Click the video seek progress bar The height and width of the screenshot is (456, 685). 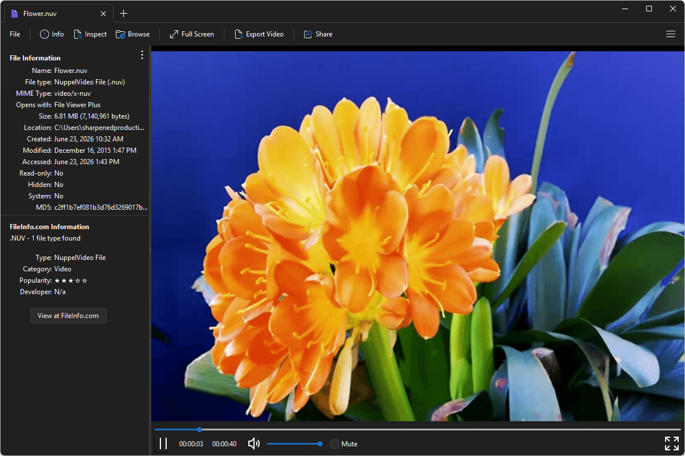coord(417,429)
